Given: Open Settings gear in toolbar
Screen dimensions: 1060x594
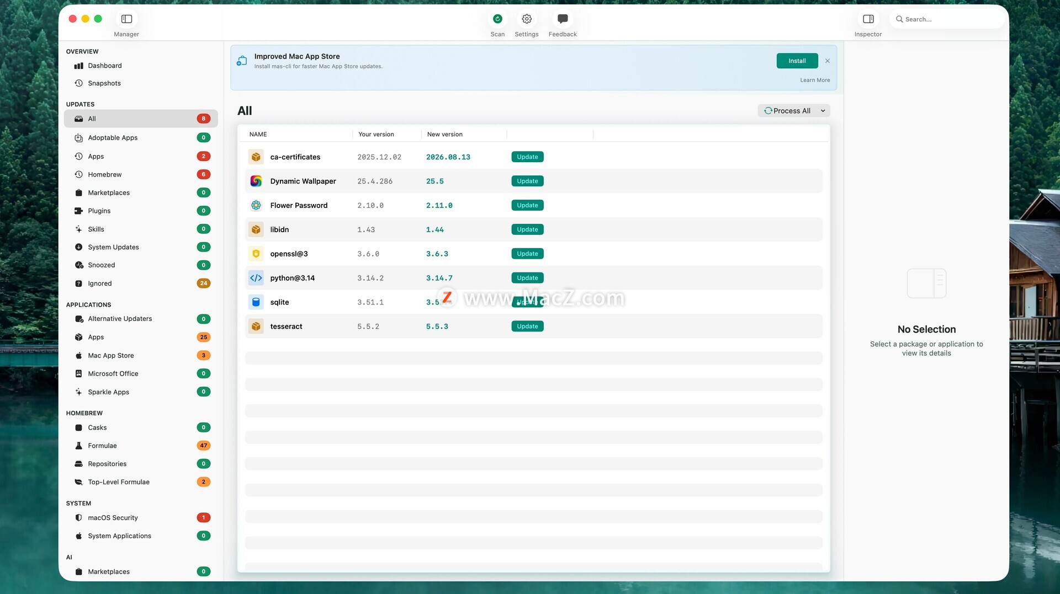Looking at the screenshot, I should point(527,19).
